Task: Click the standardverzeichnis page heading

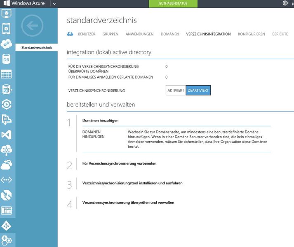Action: [102, 20]
